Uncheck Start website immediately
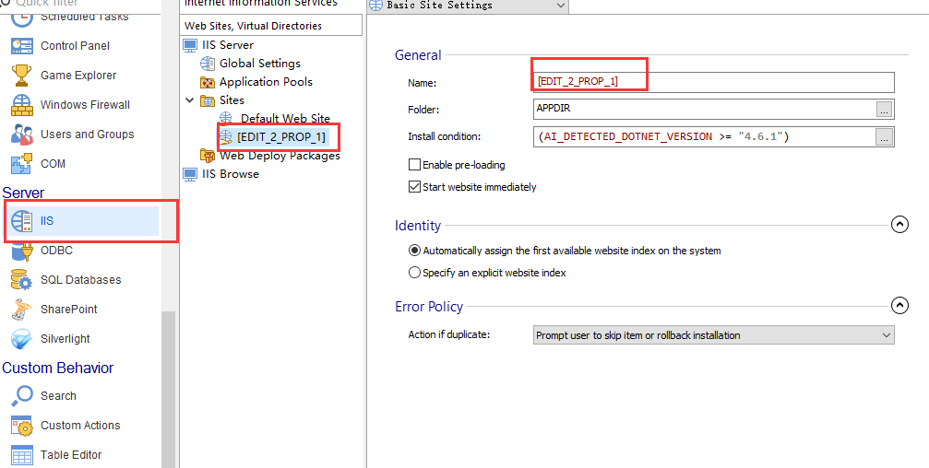Viewport: 929px width, 468px height. (415, 187)
